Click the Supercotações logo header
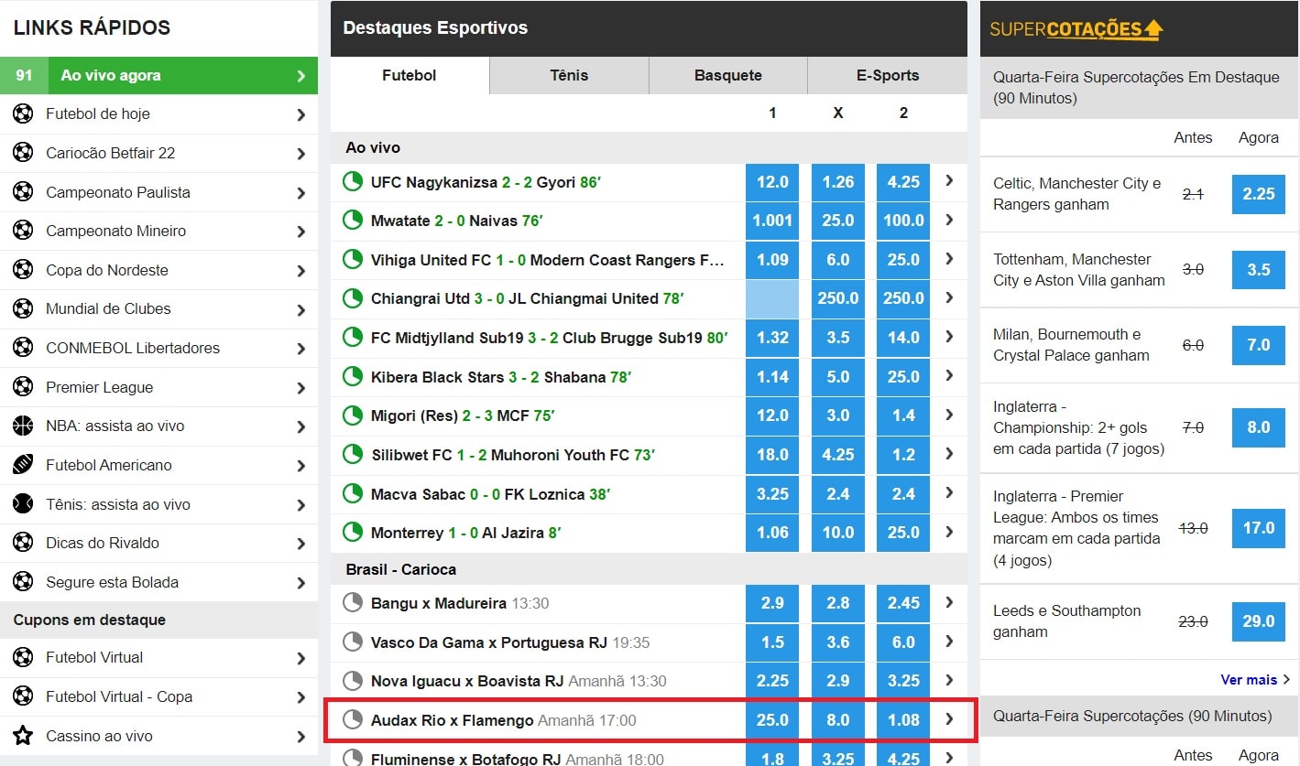The image size is (1300, 766). [x=1076, y=28]
